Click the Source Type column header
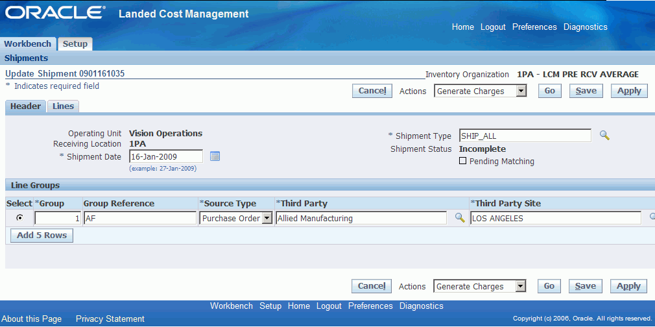 pyautogui.click(x=228, y=204)
